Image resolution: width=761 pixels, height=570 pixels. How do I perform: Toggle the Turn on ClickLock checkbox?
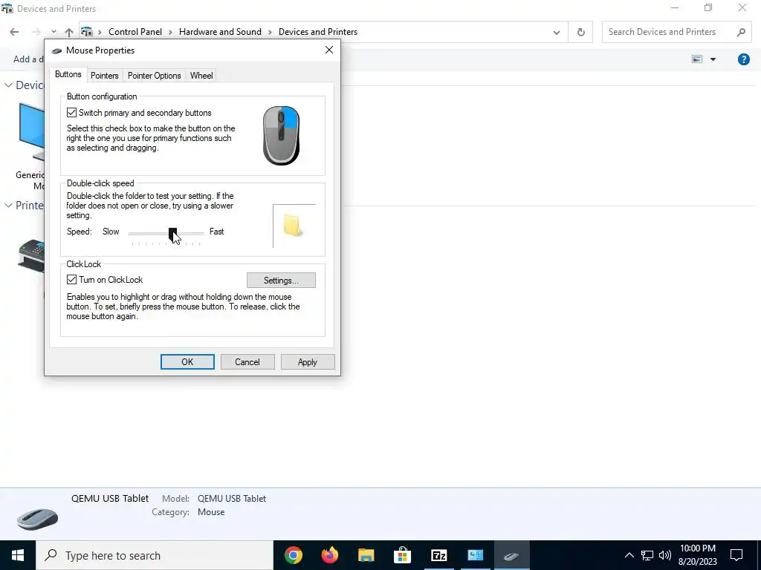pyautogui.click(x=72, y=280)
